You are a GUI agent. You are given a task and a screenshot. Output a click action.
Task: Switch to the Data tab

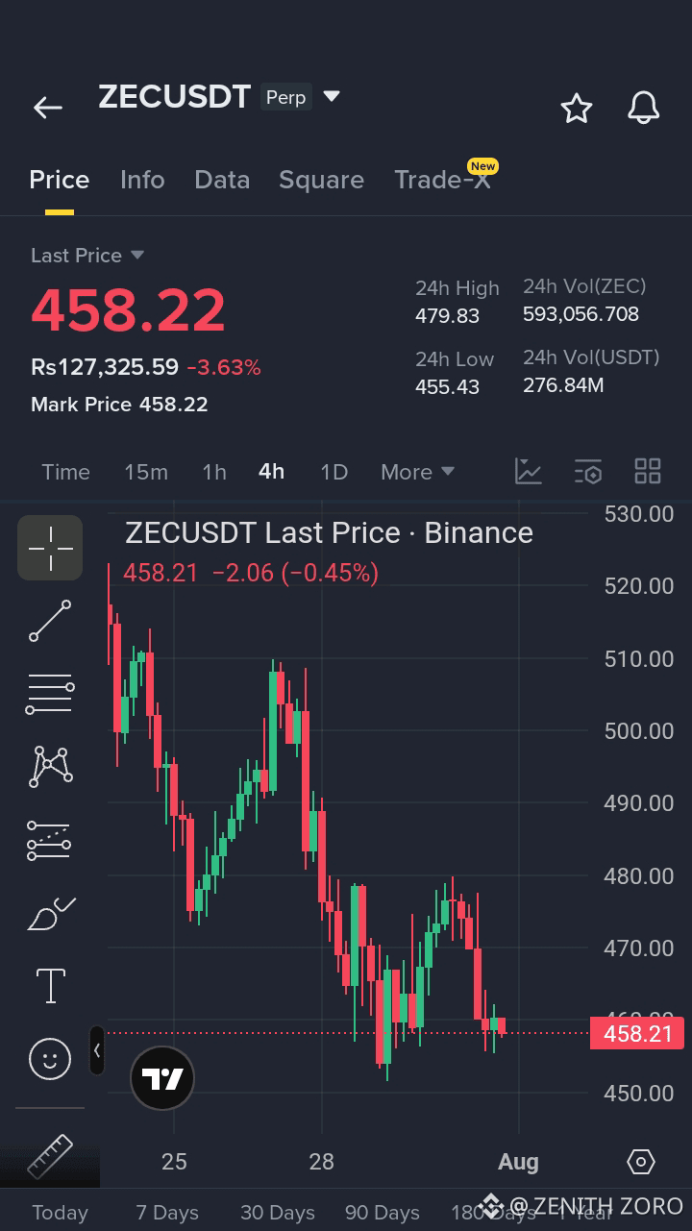pyautogui.click(x=222, y=180)
